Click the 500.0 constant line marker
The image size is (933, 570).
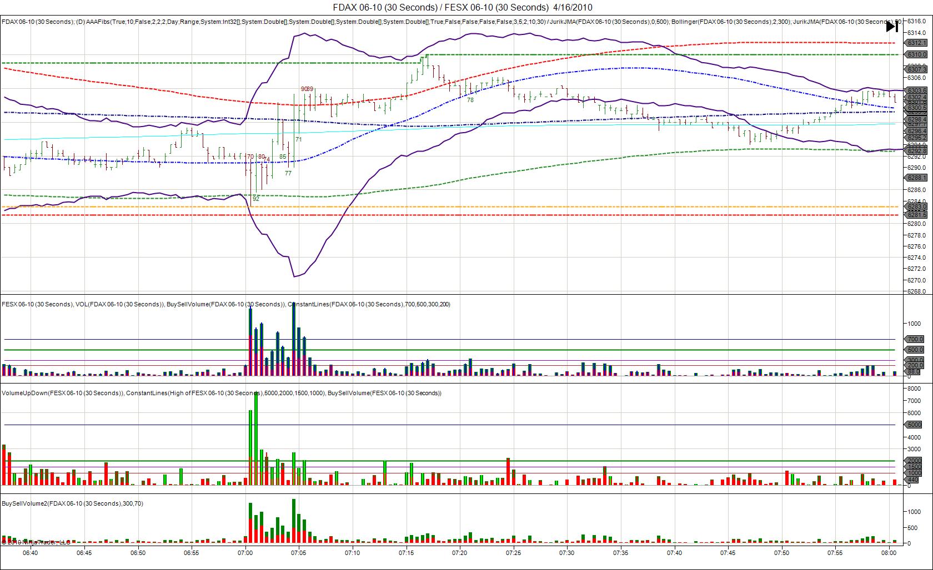[x=915, y=350]
